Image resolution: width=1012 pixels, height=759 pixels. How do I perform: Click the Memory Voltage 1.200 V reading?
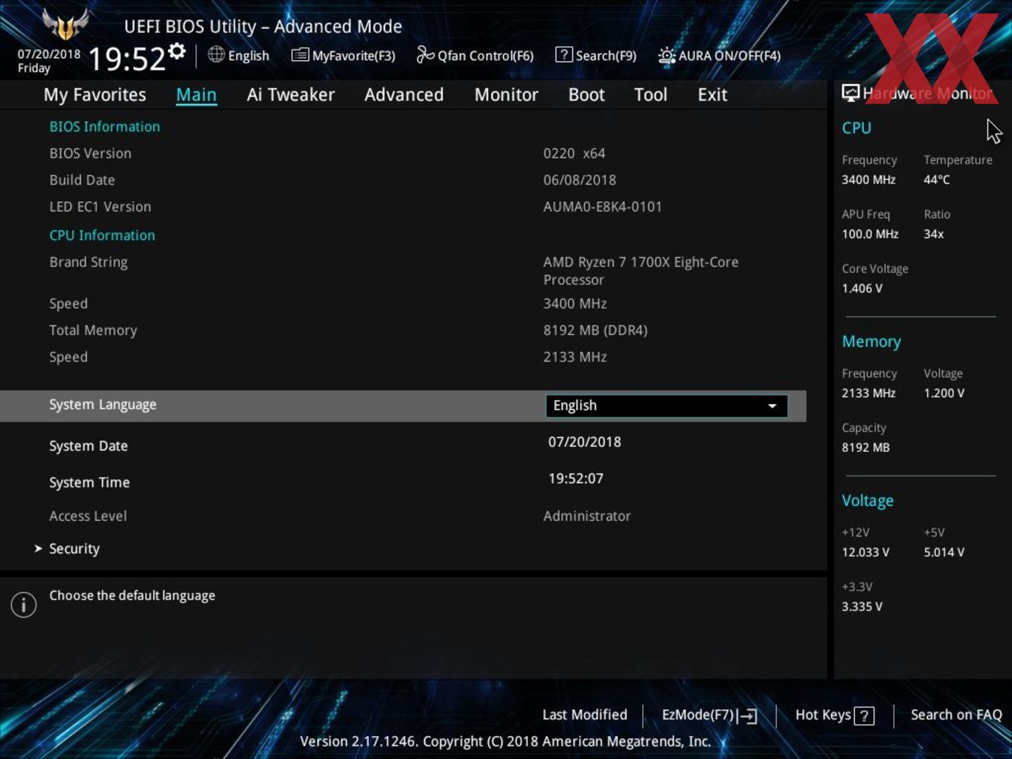coord(944,393)
